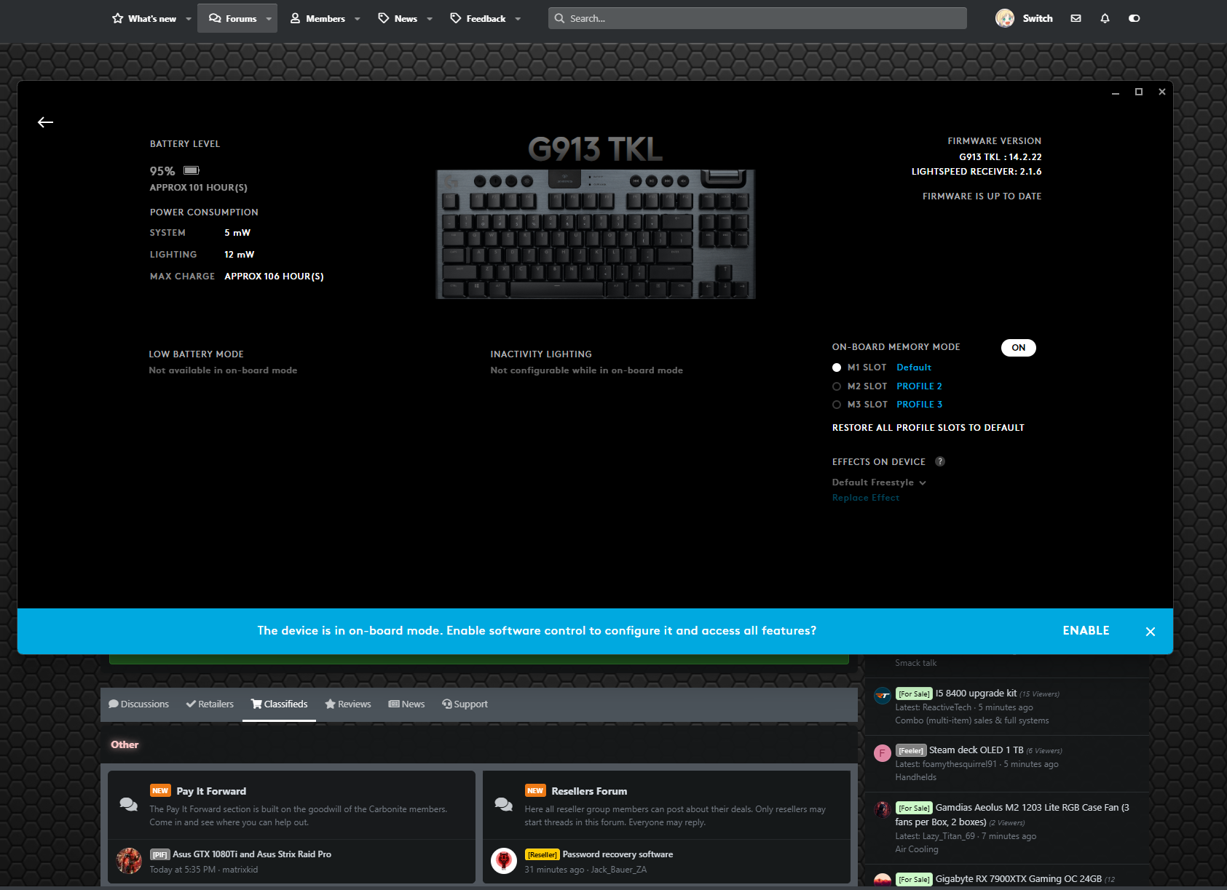Open the matrixkid poster avatar
Viewport: 1227px width, 890px height.
coord(130,861)
